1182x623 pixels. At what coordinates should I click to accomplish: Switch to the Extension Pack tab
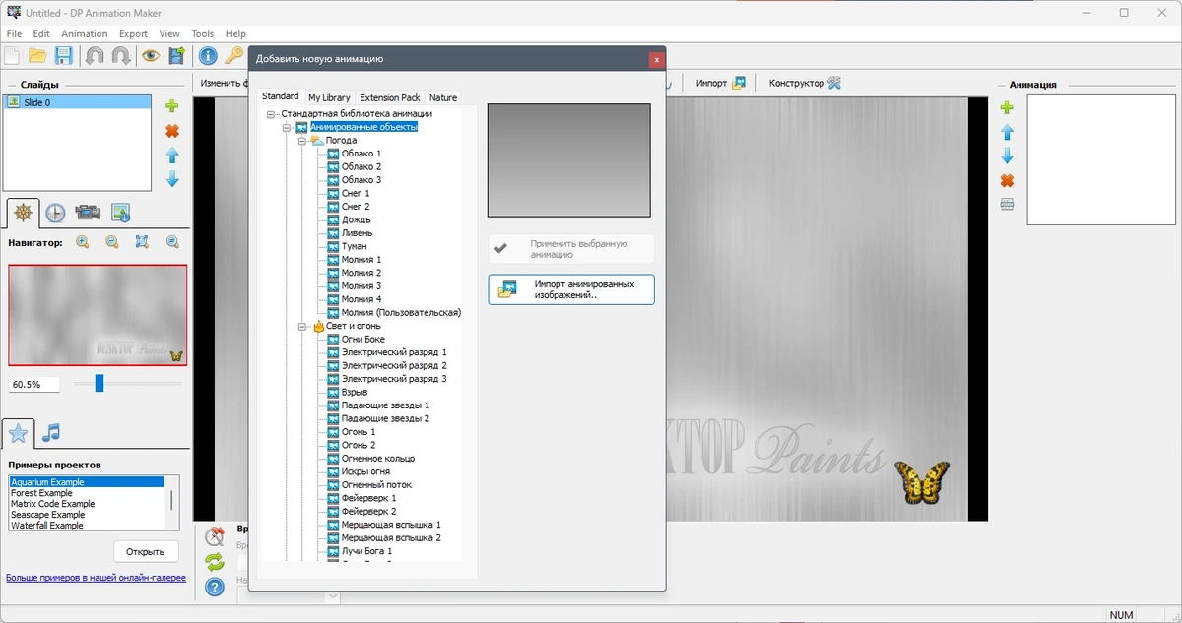[390, 97]
